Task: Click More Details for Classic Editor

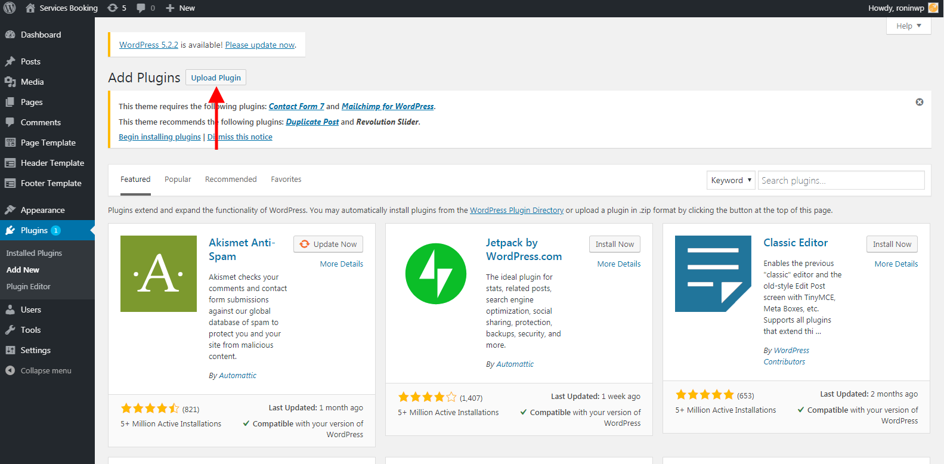Action: [x=896, y=264]
